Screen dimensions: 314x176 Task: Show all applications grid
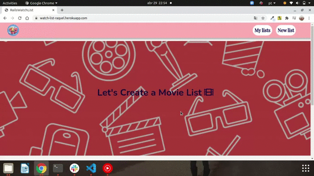(306, 168)
